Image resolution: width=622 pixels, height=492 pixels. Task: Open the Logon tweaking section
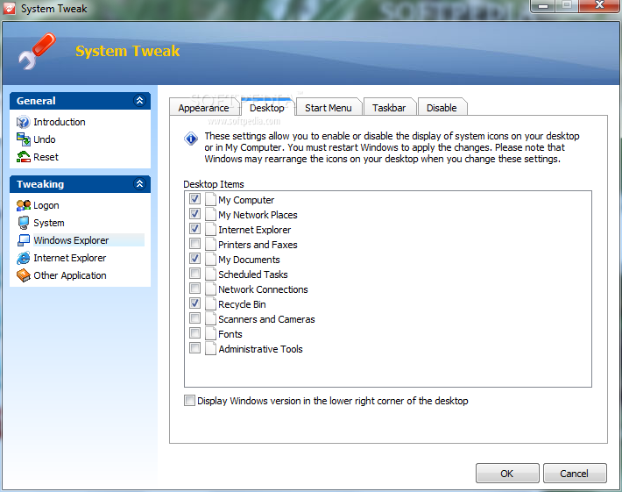[46, 205]
